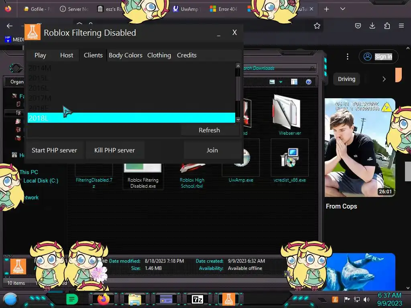Switch to the UwAmp browser tab
Image resolution: width=411 pixels, height=308 pixels.
pos(187,9)
